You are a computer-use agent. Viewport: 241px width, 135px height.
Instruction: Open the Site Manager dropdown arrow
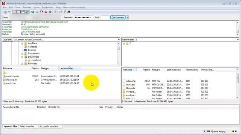point(9,12)
